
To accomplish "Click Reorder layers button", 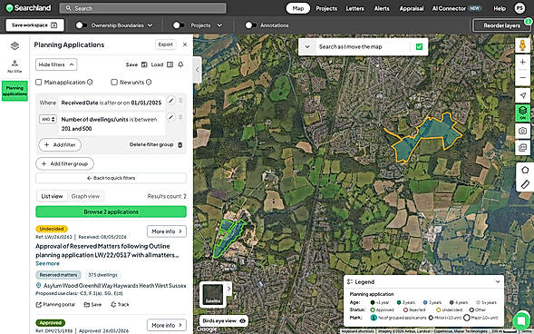I will click(x=501, y=25).
